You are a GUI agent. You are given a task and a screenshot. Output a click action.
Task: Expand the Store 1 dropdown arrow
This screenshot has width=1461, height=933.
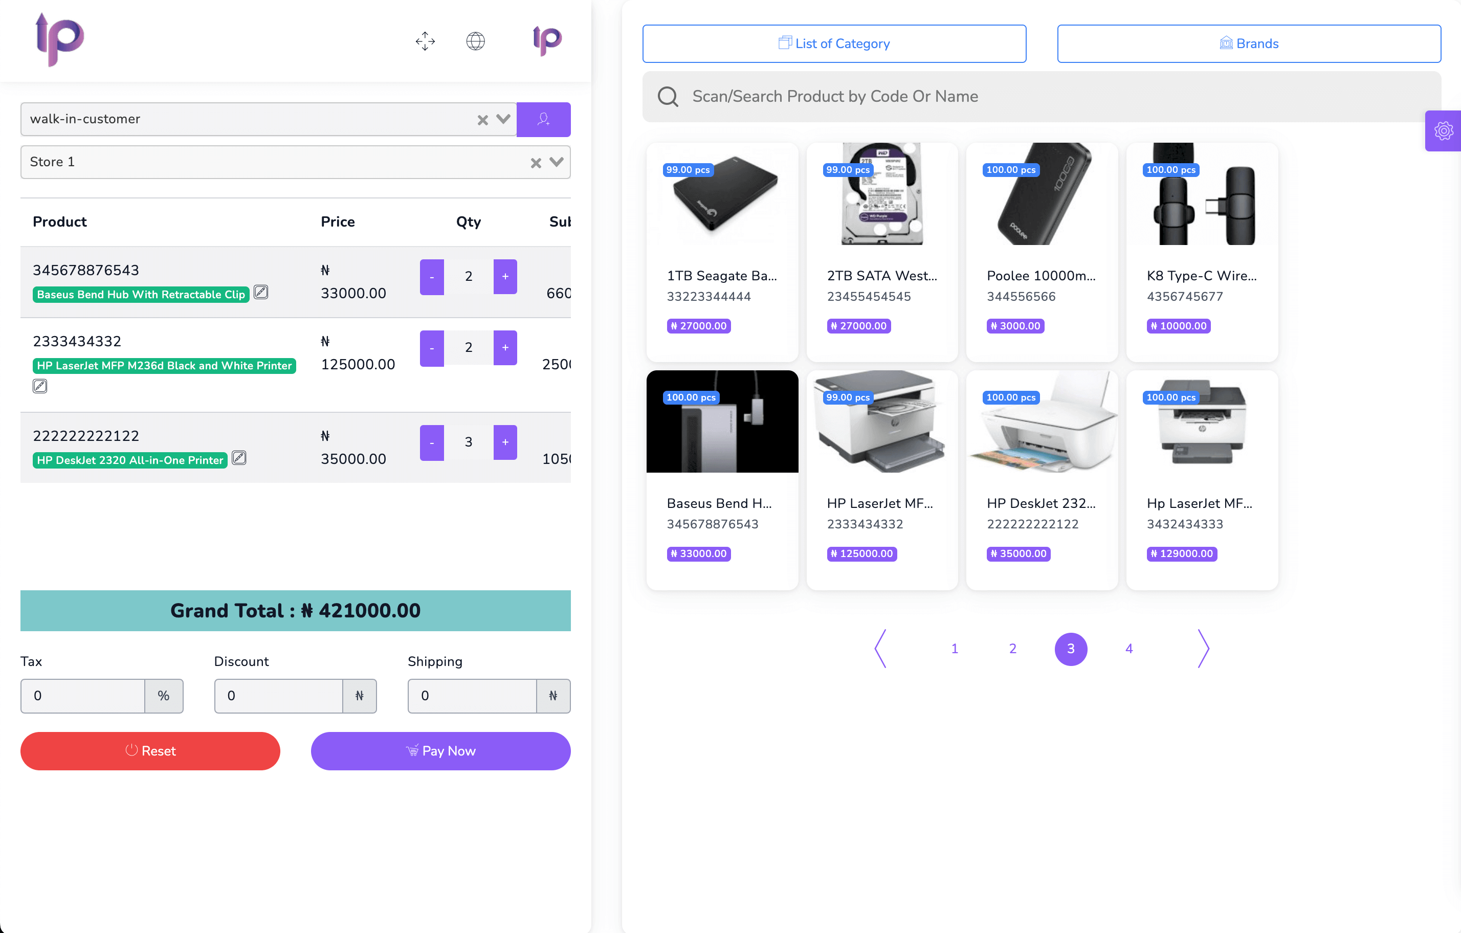pos(557,162)
